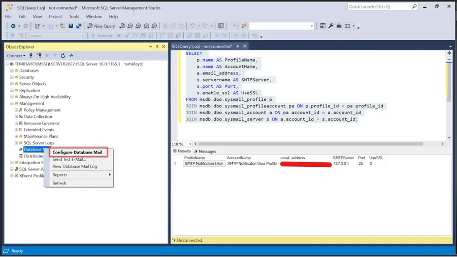
Task: Switch to the Results tab
Action: click(182, 151)
